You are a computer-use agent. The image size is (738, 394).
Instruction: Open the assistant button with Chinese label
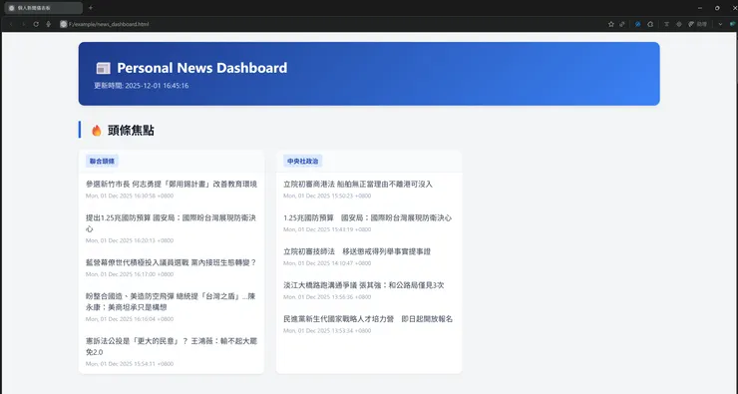point(697,24)
